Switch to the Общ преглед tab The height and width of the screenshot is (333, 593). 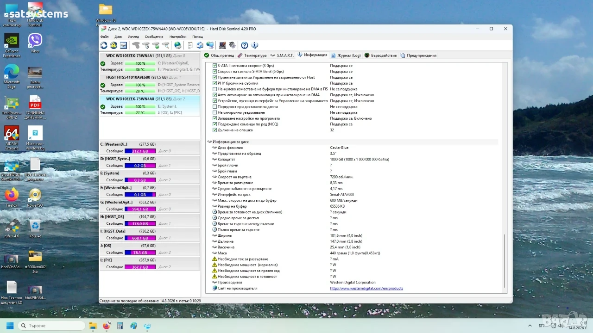(219, 55)
